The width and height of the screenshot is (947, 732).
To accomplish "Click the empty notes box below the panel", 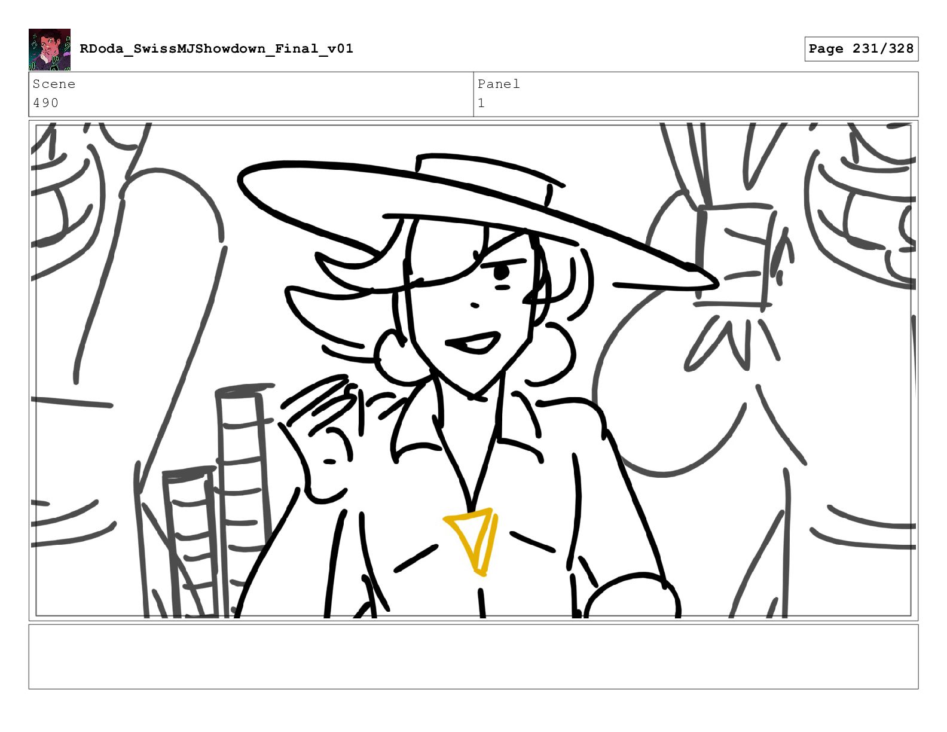I will pyautogui.click(x=473, y=657).
